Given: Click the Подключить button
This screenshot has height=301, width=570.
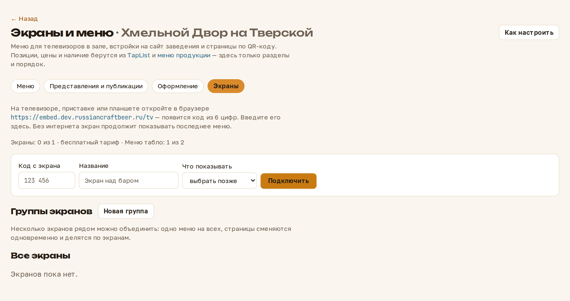Looking at the screenshot, I should point(289,181).
